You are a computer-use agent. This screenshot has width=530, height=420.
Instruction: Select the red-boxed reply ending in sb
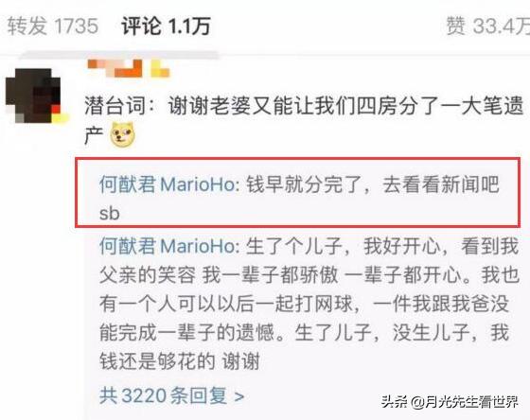point(298,192)
